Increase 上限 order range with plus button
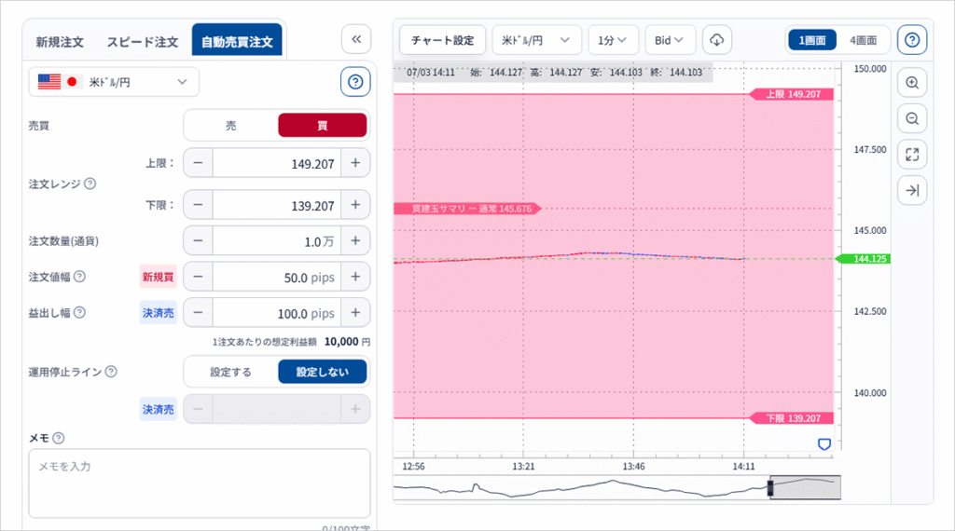Image resolution: width=955 pixels, height=531 pixels. pos(355,163)
